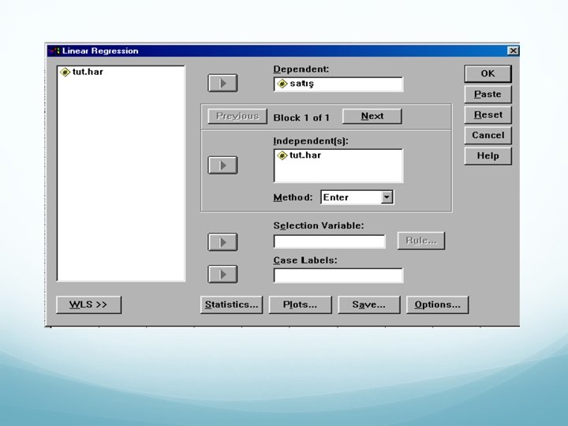
Task: Click the Linear Regression title bar icon
Action: tap(54, 50)
